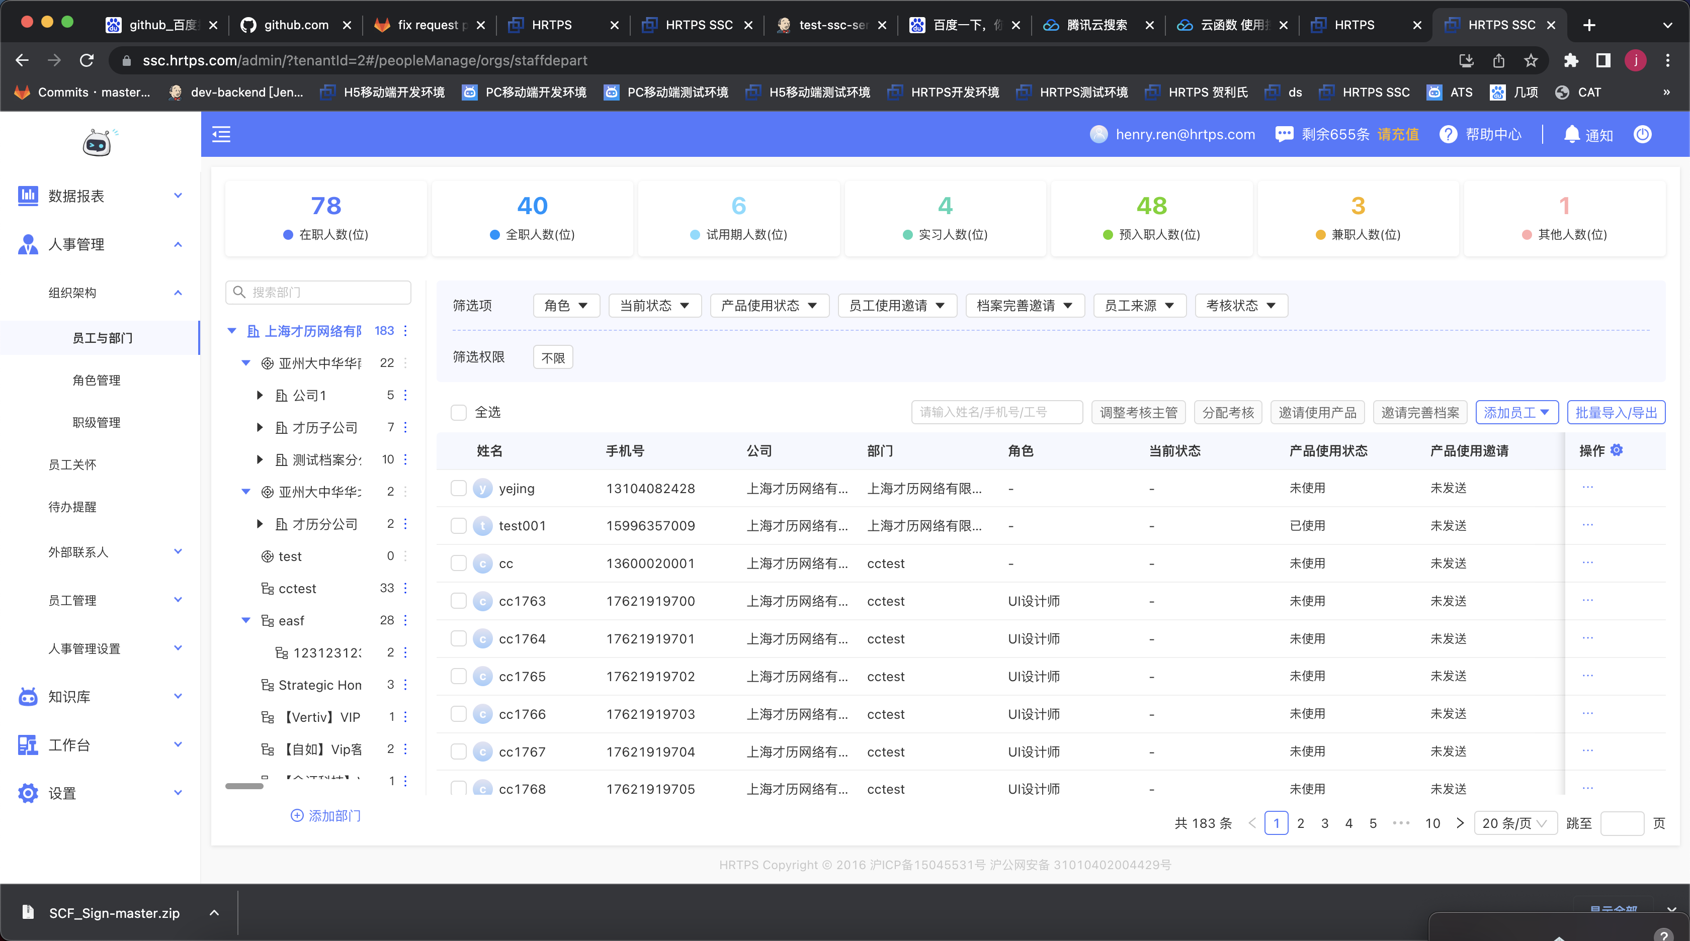Open the browser extensions puzzle icon
The width and height of the screenshot is (1690, 941).
point(1571,60)
